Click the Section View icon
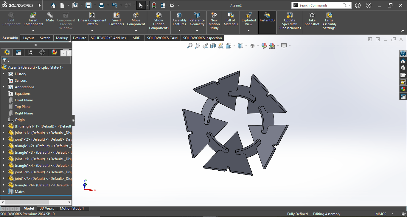 click(213, 46)
